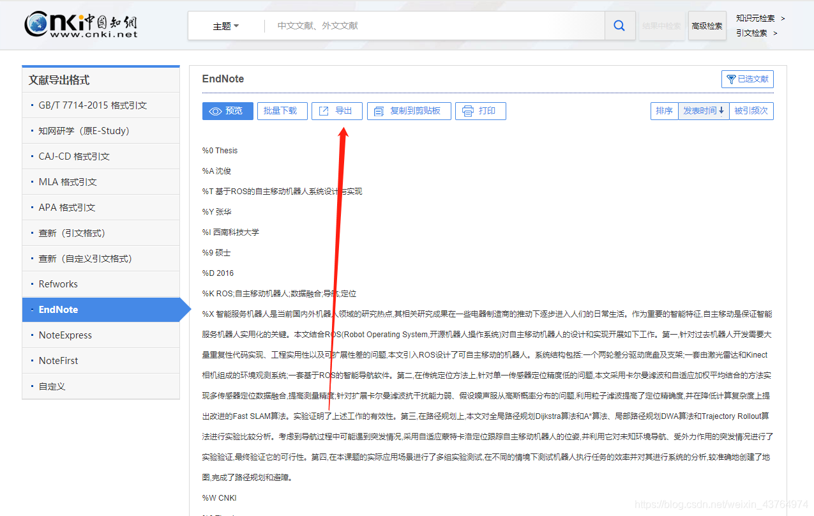The height and width of the screenshot is (516, 814).
Task: Open the 主题 search field dropdown
Action: [226, 26]
